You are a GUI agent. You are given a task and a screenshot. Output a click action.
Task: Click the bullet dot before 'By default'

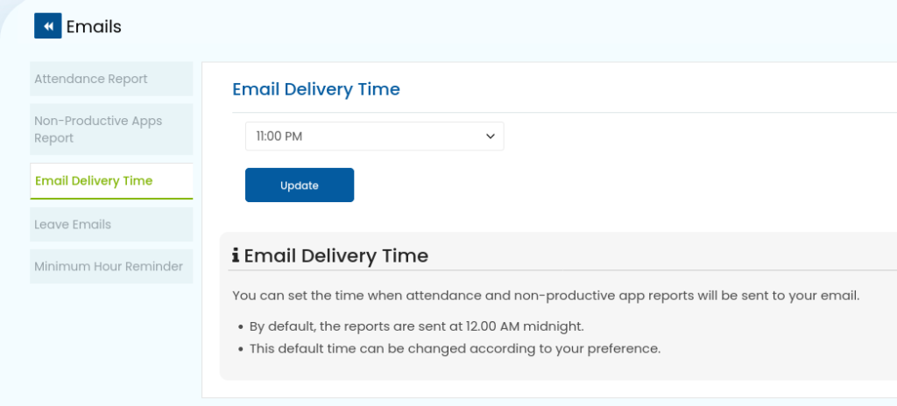click(x=241, y=327)
